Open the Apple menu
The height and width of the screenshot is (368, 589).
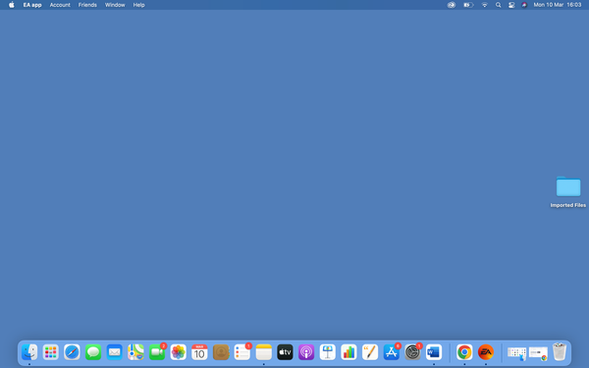tap(11, 5)
